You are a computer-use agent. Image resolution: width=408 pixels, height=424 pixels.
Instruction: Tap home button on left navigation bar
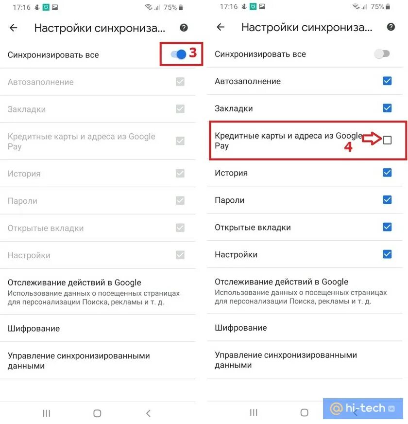pos(97,413)
